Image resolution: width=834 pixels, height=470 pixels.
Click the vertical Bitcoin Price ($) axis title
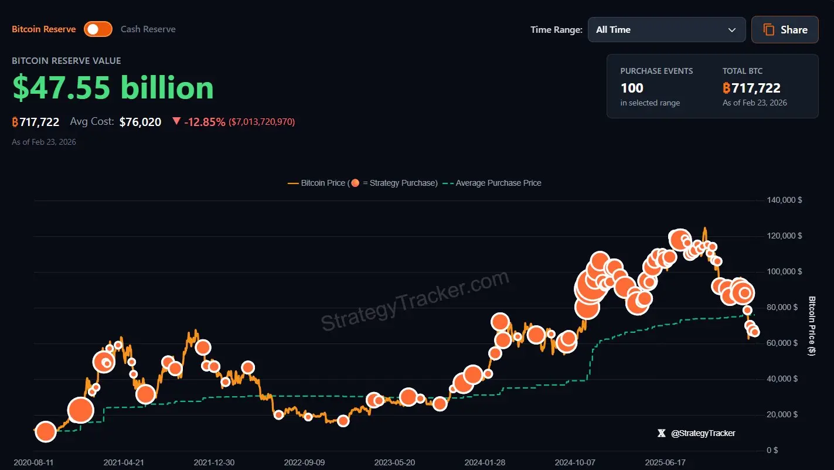[812, 325]
